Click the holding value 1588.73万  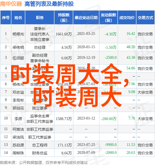pyautogui.click(x=64, y=119)
